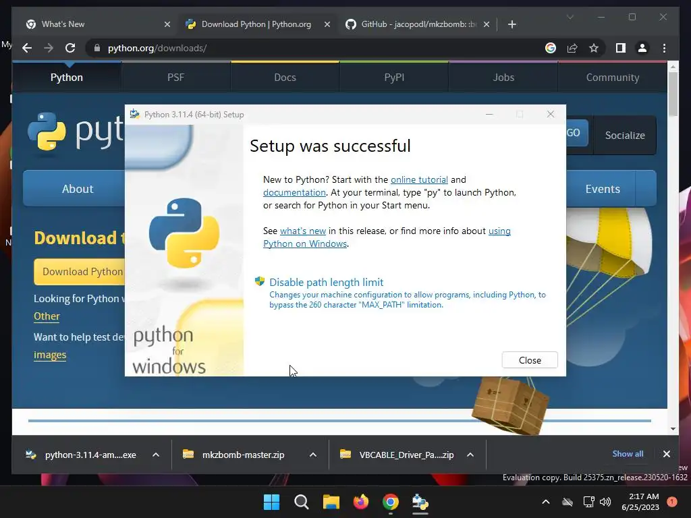Screen dimensions: 691x518
Task: Click the Close button in Python Setup
Action: tap(529, 360)
